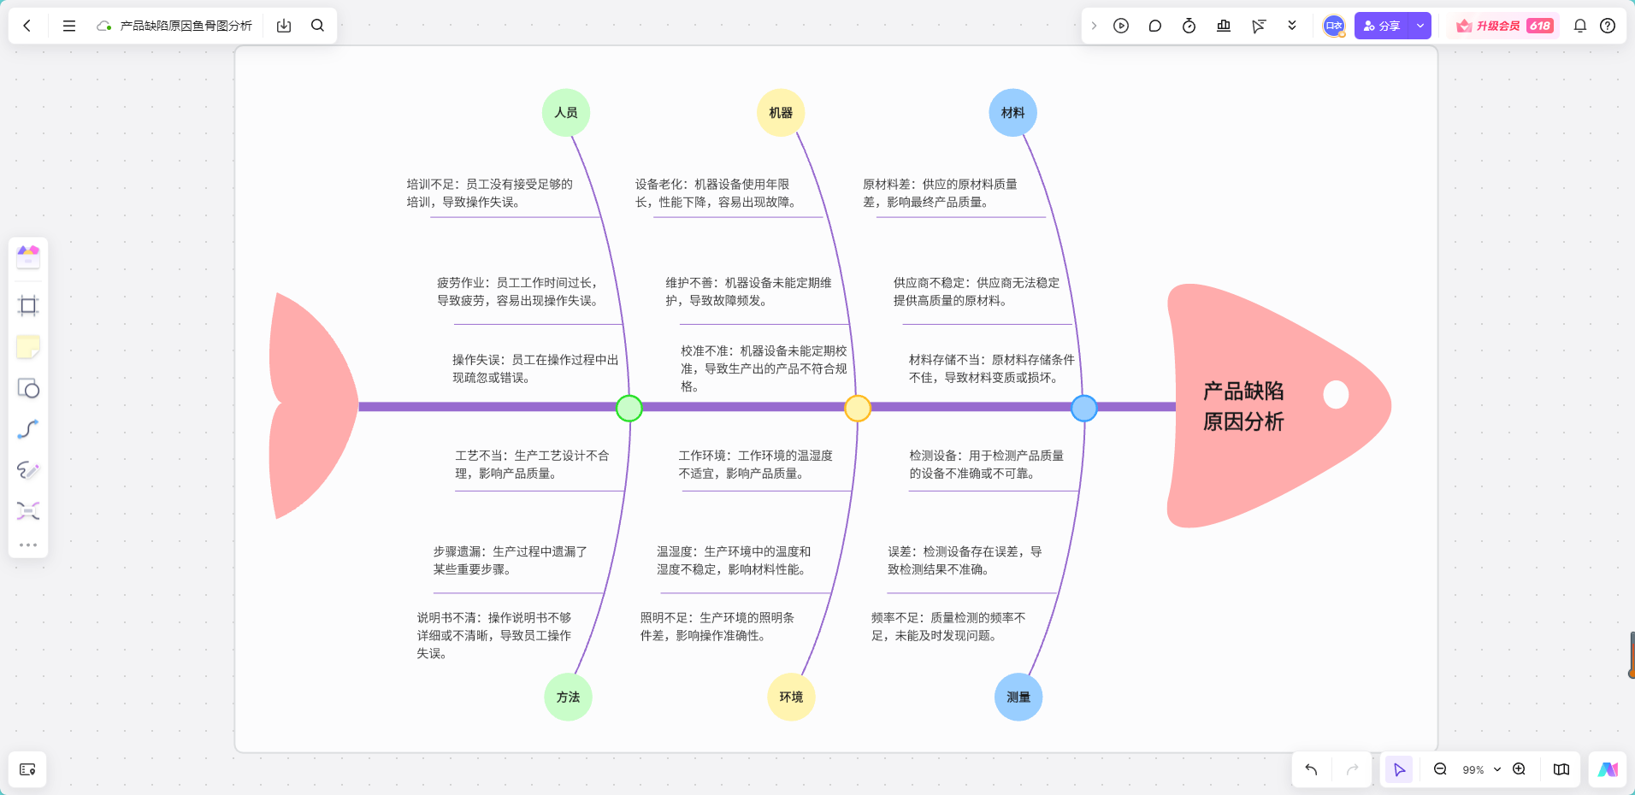Open the bottom-left minimap/layers panel icon

tap(27, 769)
